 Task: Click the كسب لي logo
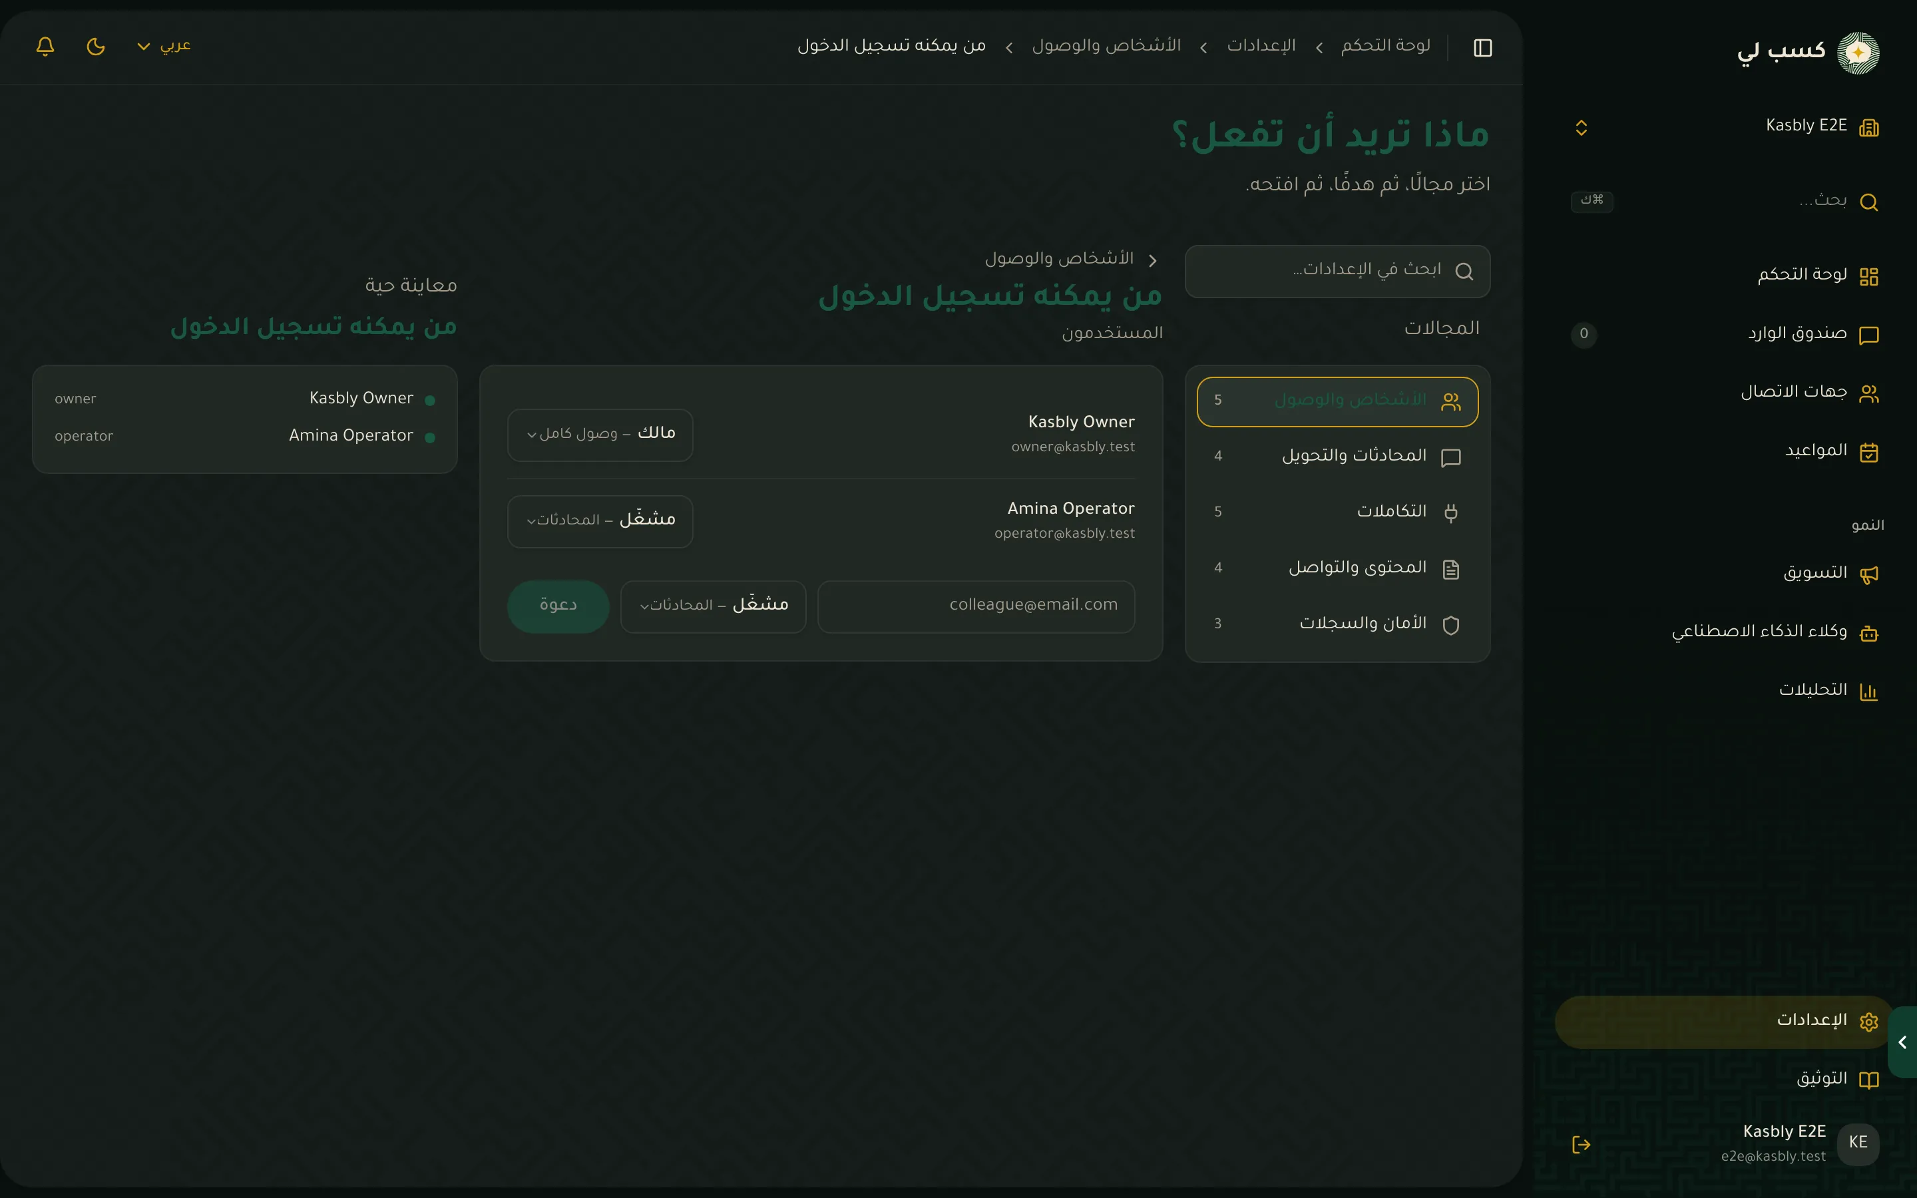click(x=1808, y=53)
